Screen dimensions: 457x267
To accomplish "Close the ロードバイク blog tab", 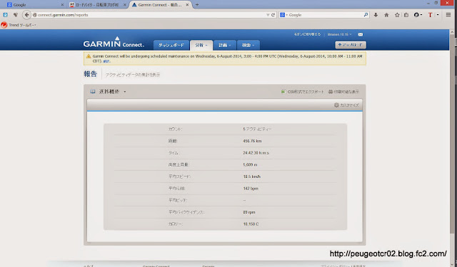I will 125,5.
